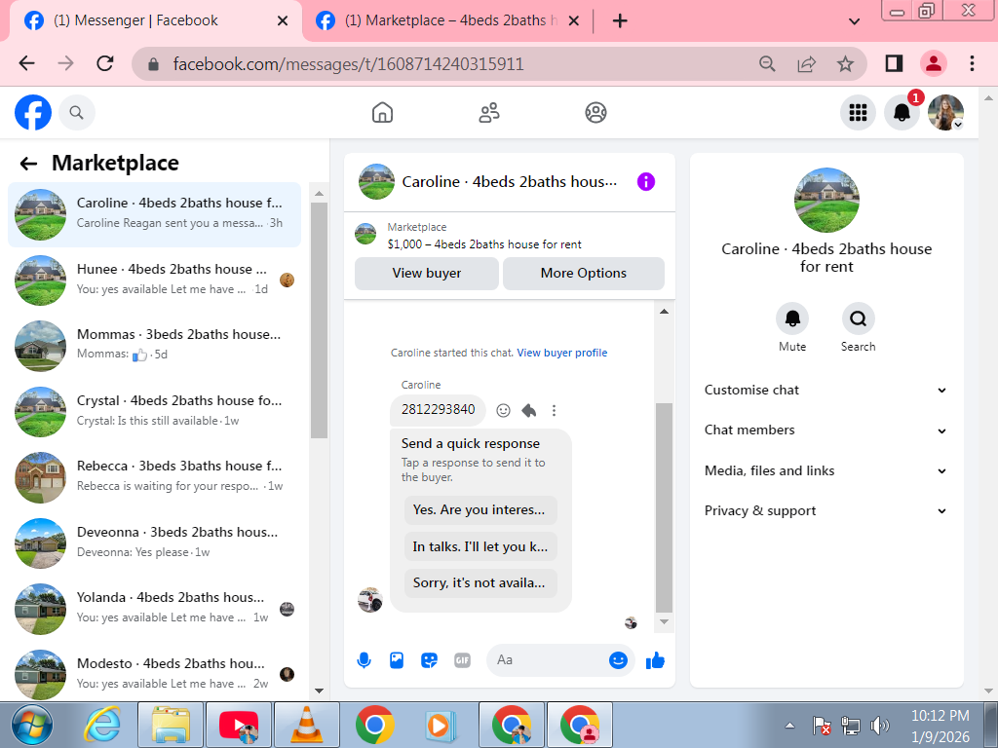Open the account profile picture menu
998x748 pixels.
tap(945, 113)
